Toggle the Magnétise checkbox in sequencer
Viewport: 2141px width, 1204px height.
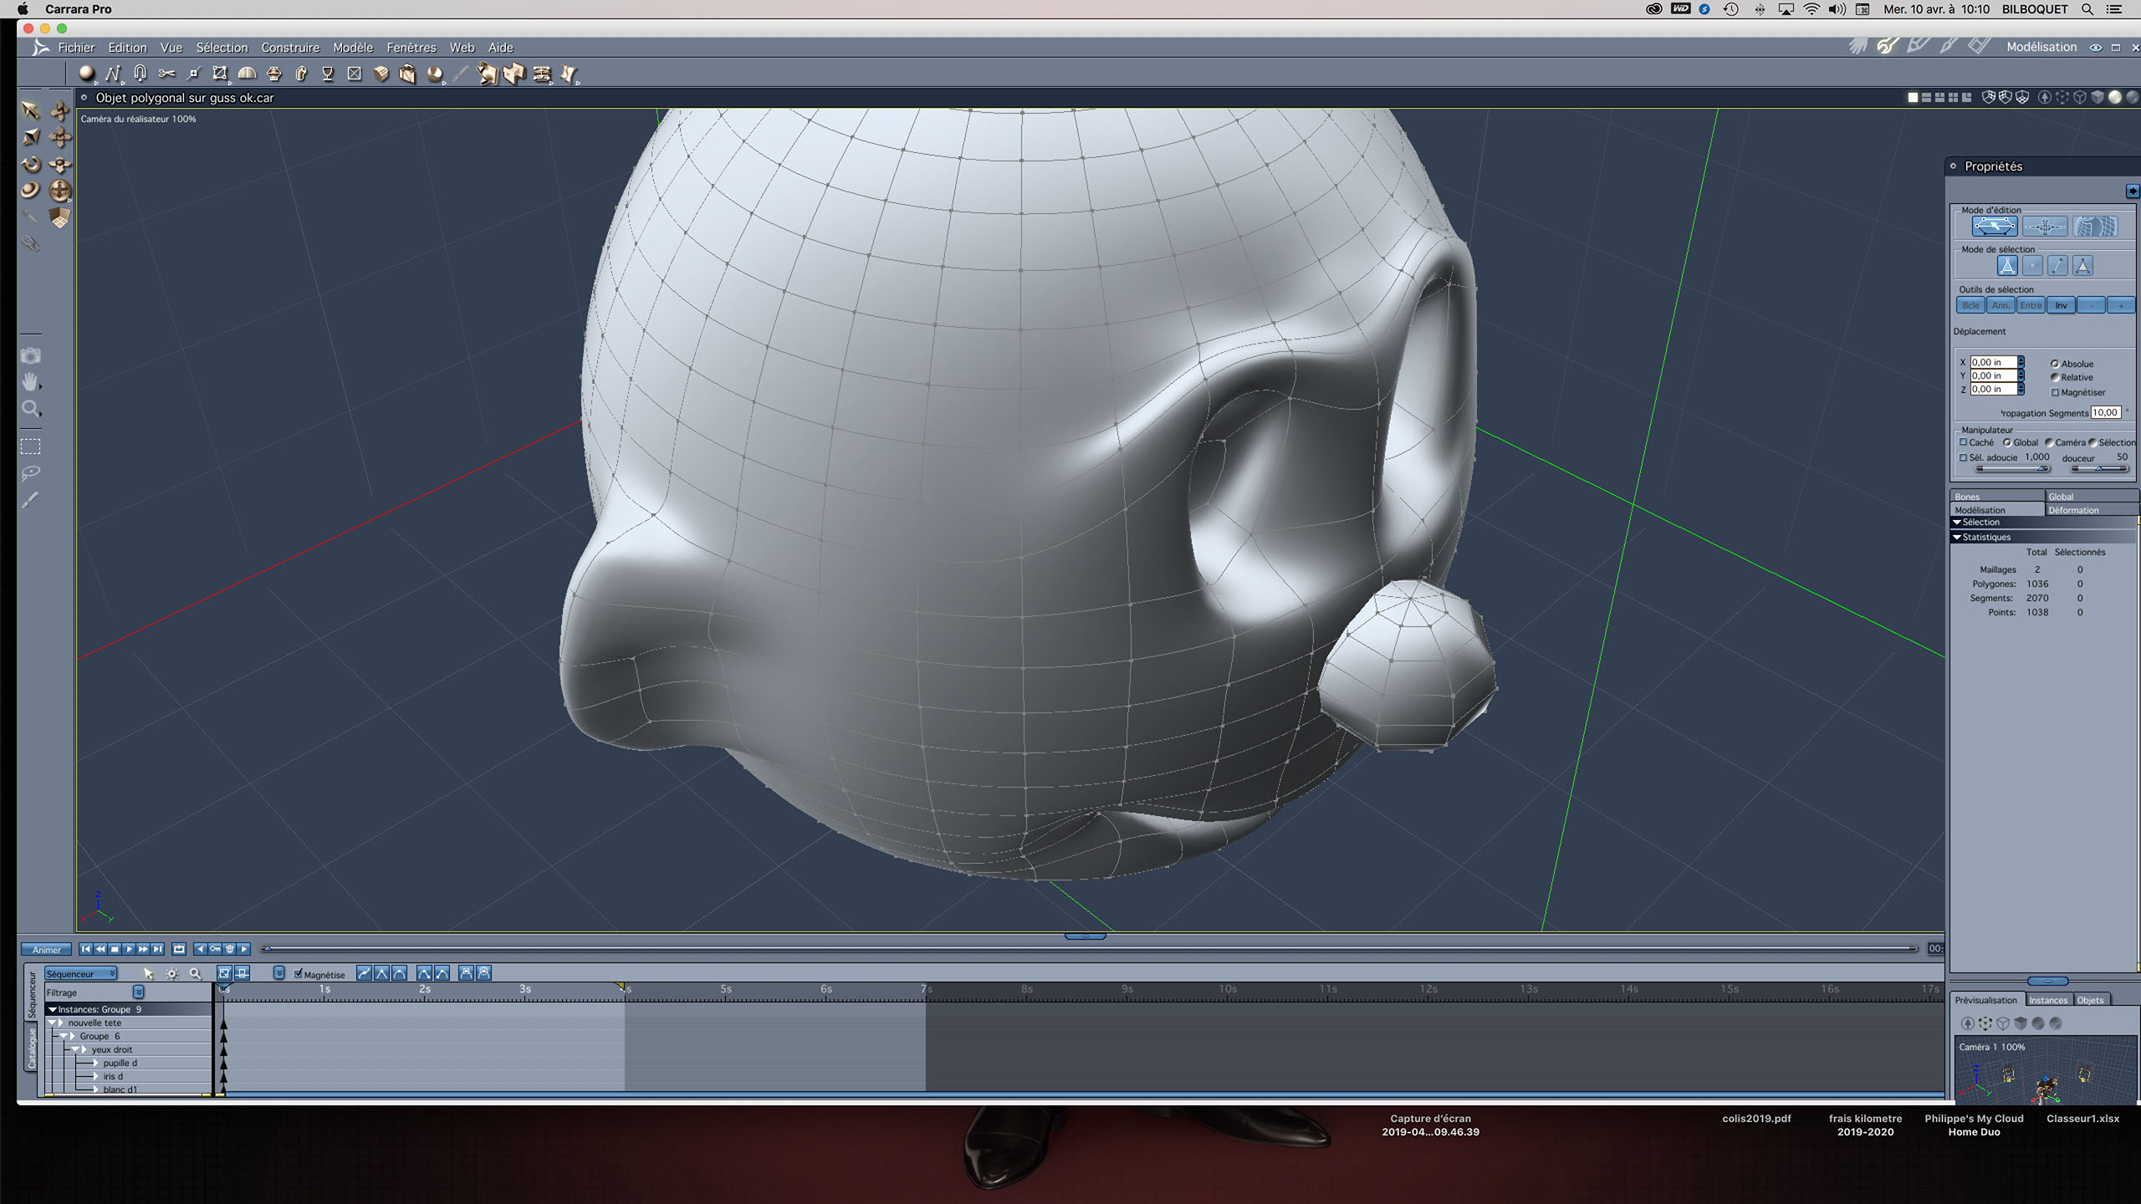(x=299, y=974)
